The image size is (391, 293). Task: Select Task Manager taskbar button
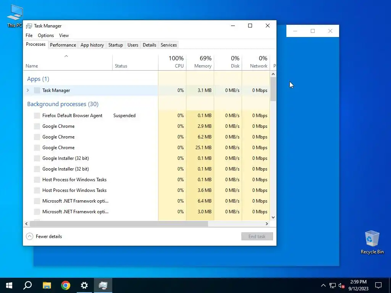coord(103,285)
